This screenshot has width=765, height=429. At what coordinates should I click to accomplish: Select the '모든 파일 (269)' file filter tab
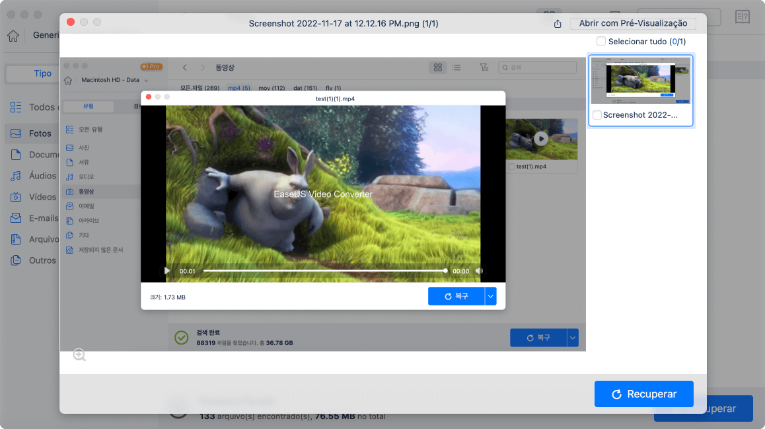200,89
